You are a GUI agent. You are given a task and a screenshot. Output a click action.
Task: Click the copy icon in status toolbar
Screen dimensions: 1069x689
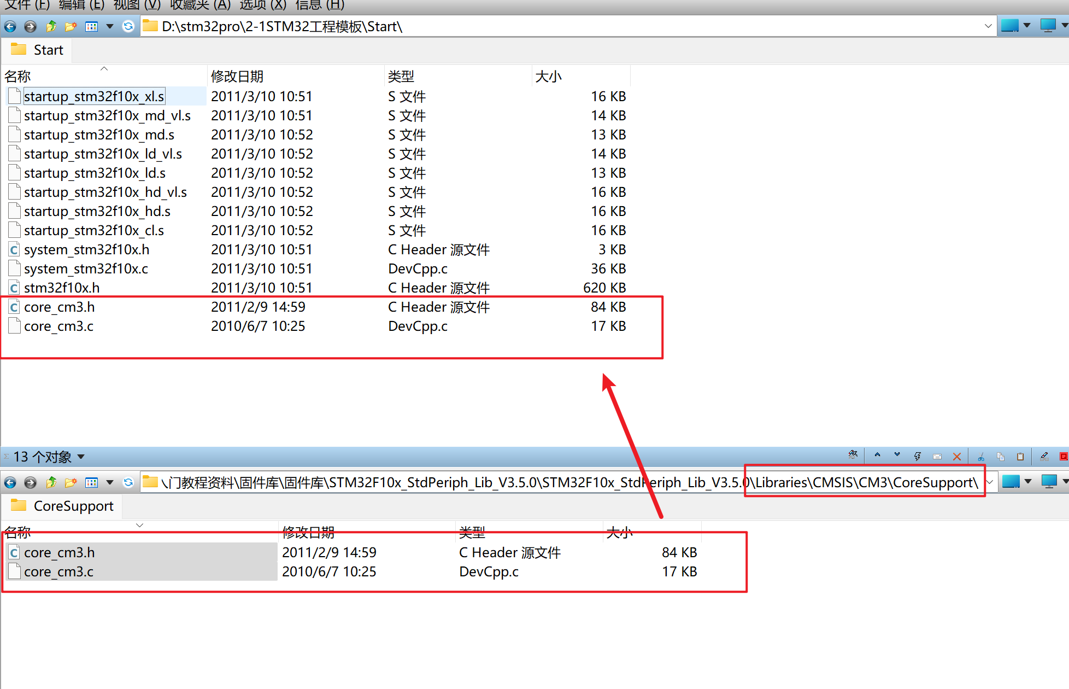pos(1001,457)
